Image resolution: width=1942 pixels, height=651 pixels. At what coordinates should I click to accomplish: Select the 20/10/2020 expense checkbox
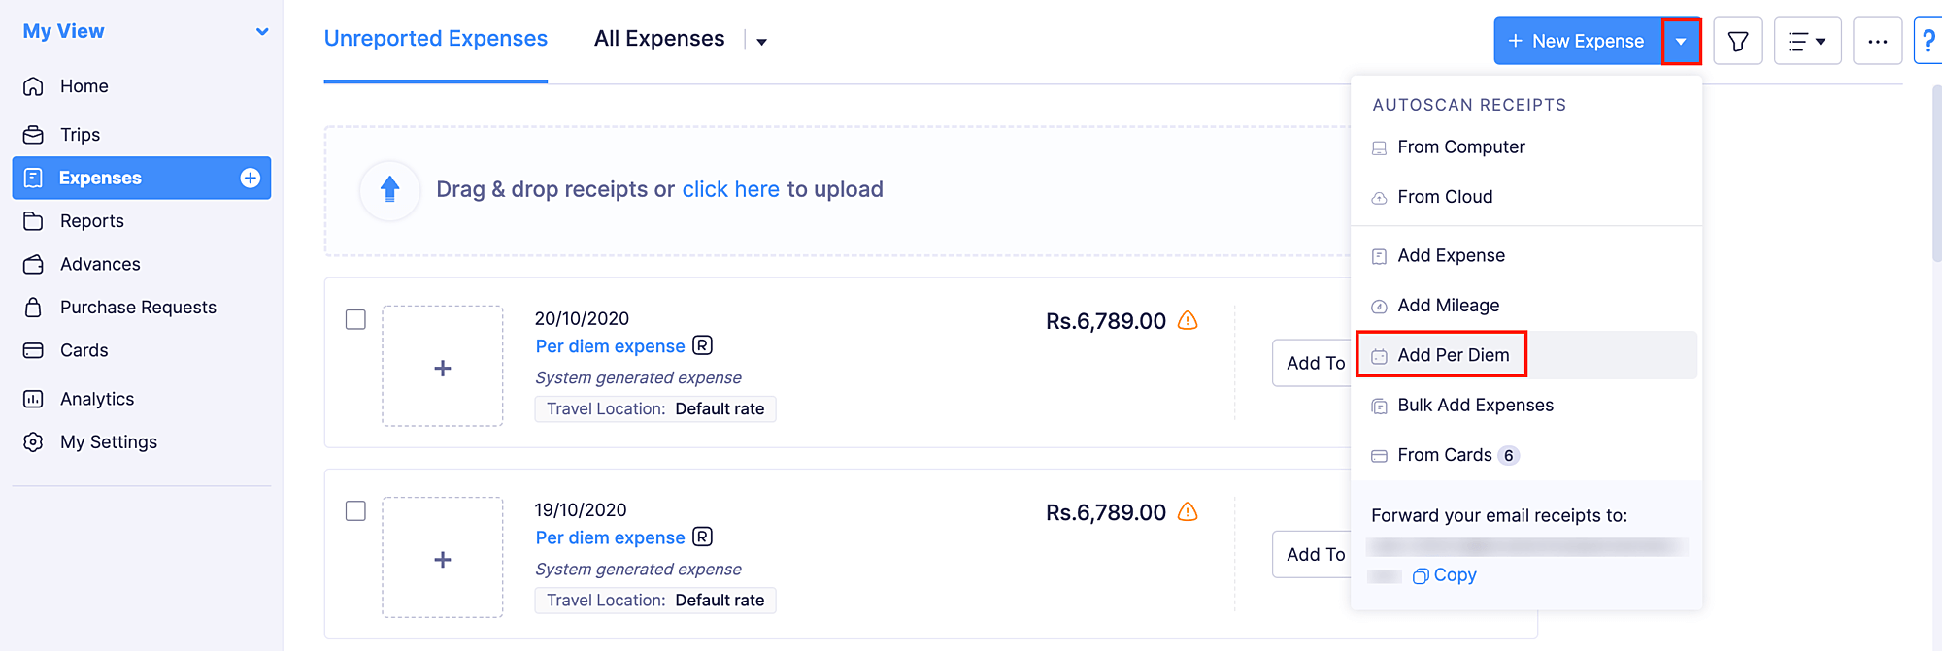click(356, 319)
